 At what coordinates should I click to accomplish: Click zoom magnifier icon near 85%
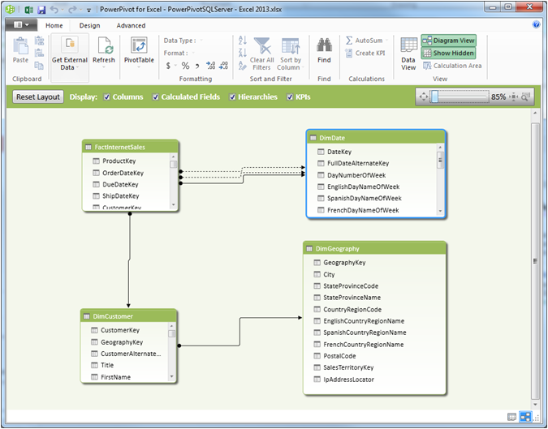525,97
